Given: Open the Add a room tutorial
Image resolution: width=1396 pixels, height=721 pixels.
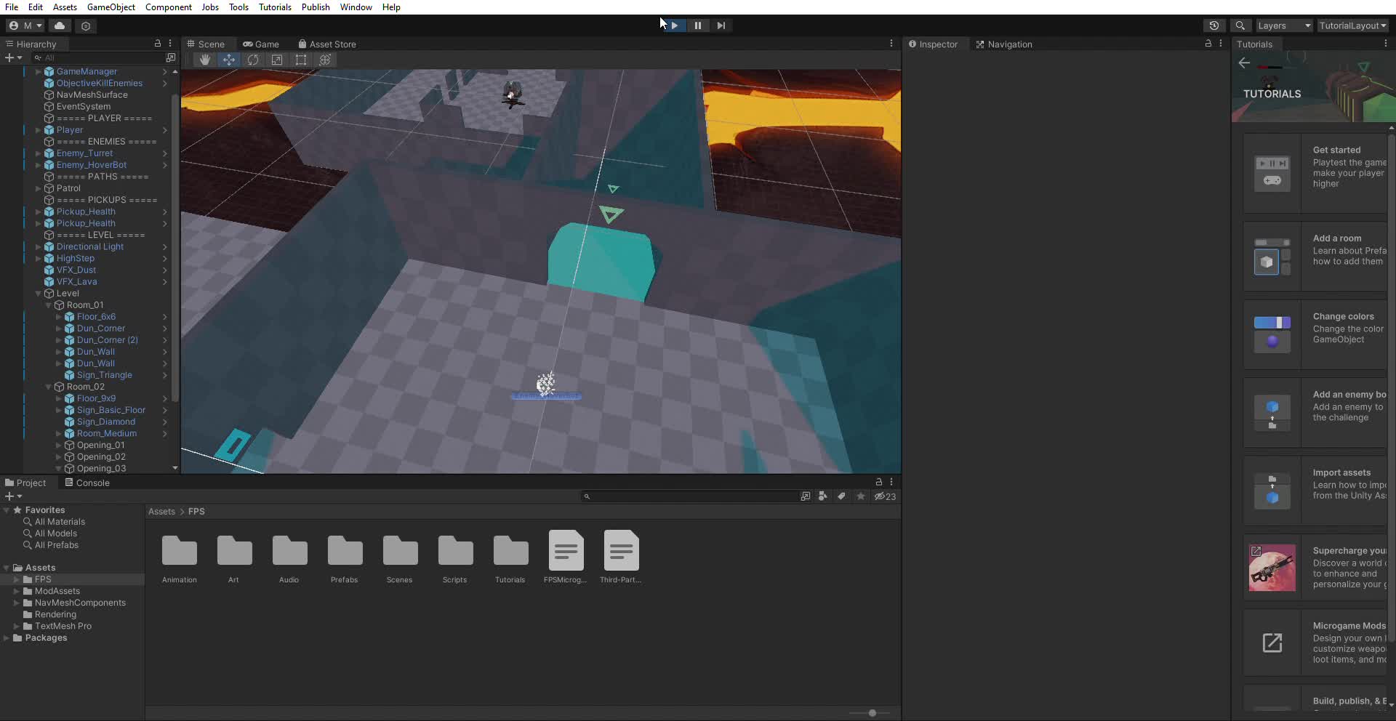Looking at the screenshot, I should [1315, 256].
